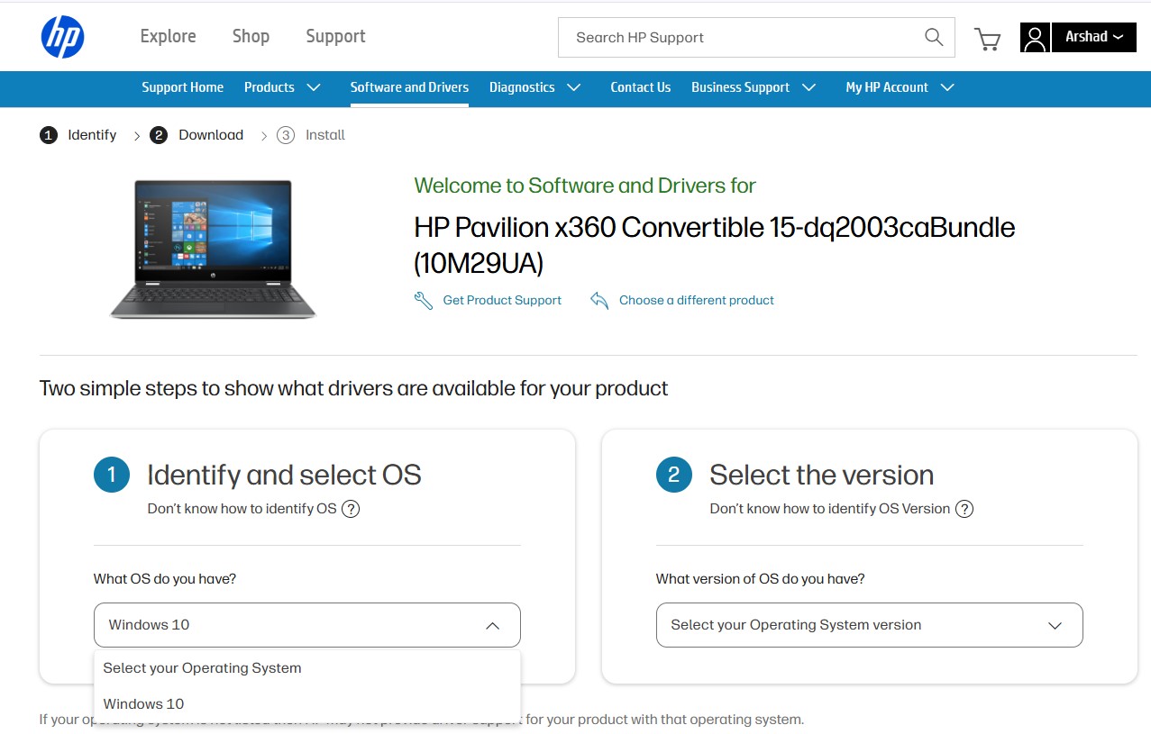
Task: Click the HP logo
Action: coord(62,36)
